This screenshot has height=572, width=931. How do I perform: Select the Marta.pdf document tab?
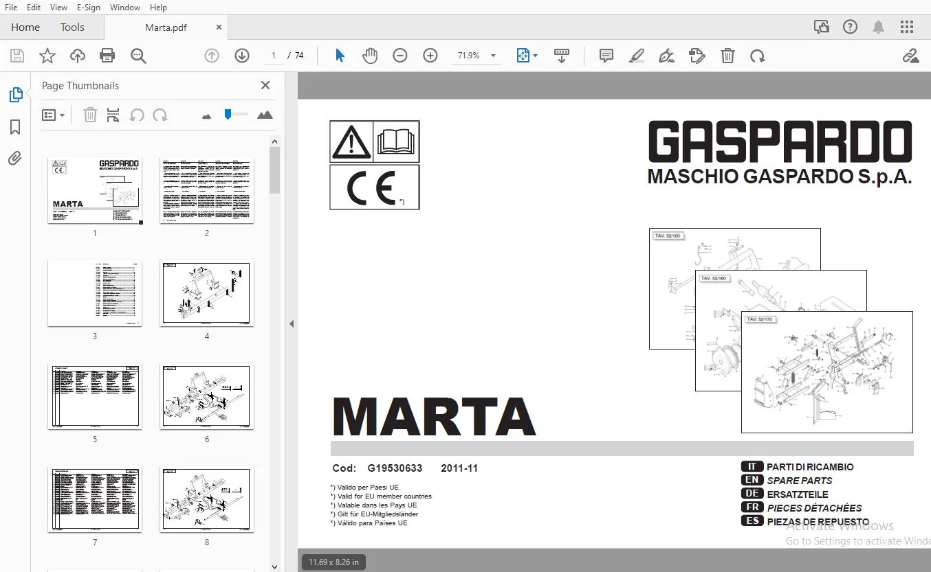pyautogui.click(x=166, y=27)
